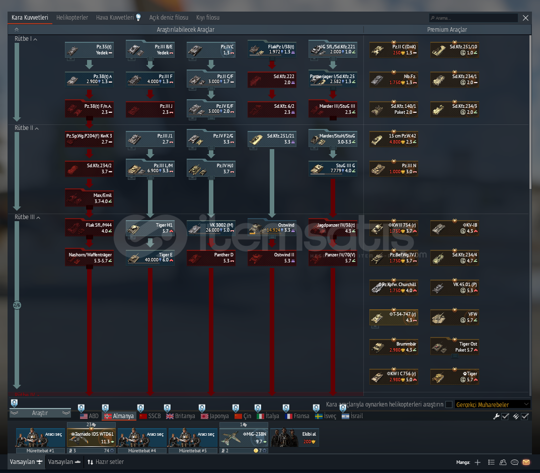Screen dimensions: 540x473
Task: Collapse all ranks with the double chevron
Action: (16, 30)
